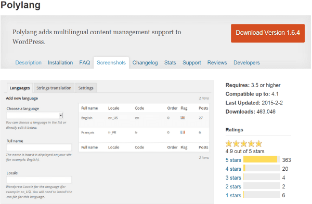The height and width of the screenshot is (204, 312).
Task: Click the 5 stars rating link
Action: 233,160
